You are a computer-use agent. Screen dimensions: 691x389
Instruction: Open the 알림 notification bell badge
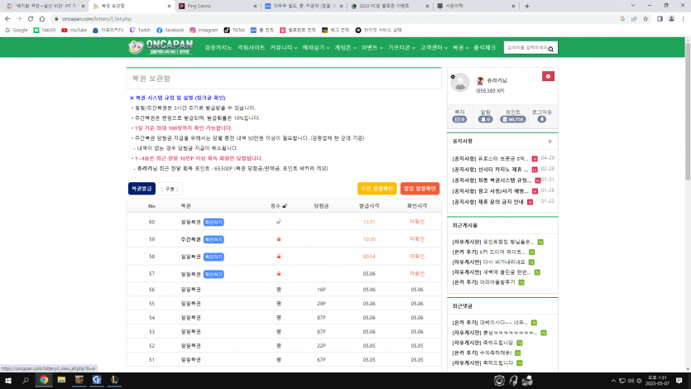(x=485, y=119)
